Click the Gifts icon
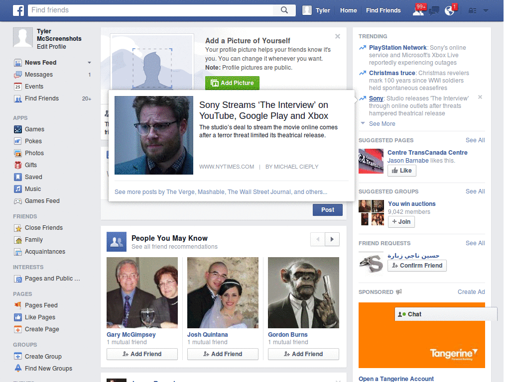The height and width of the screenshot is (382, 510). click(17, 165)
